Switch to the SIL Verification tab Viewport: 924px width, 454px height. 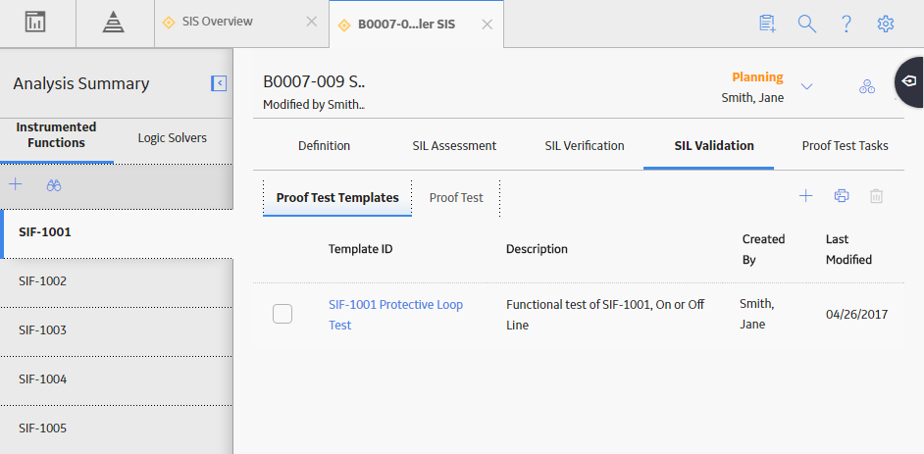point(585,145)
